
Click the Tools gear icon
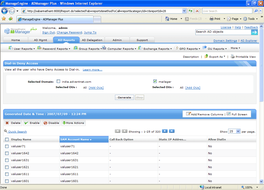245,19
